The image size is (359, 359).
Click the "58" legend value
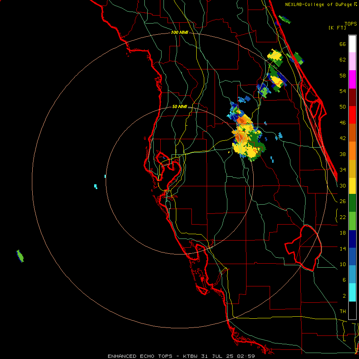pos(343,75)
